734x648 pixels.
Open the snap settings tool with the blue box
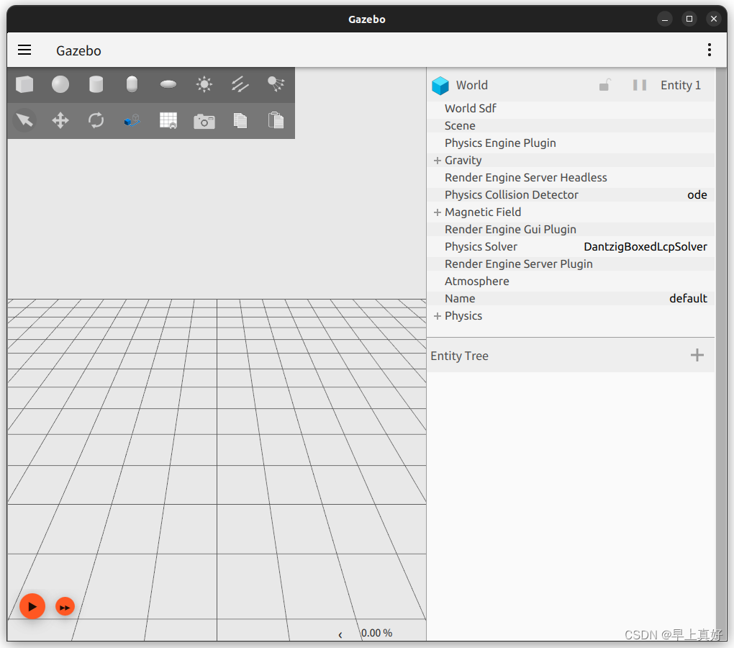(132, 120)
